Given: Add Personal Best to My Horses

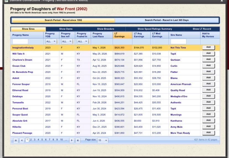Looking at the screenshot, I should point(209,109).
